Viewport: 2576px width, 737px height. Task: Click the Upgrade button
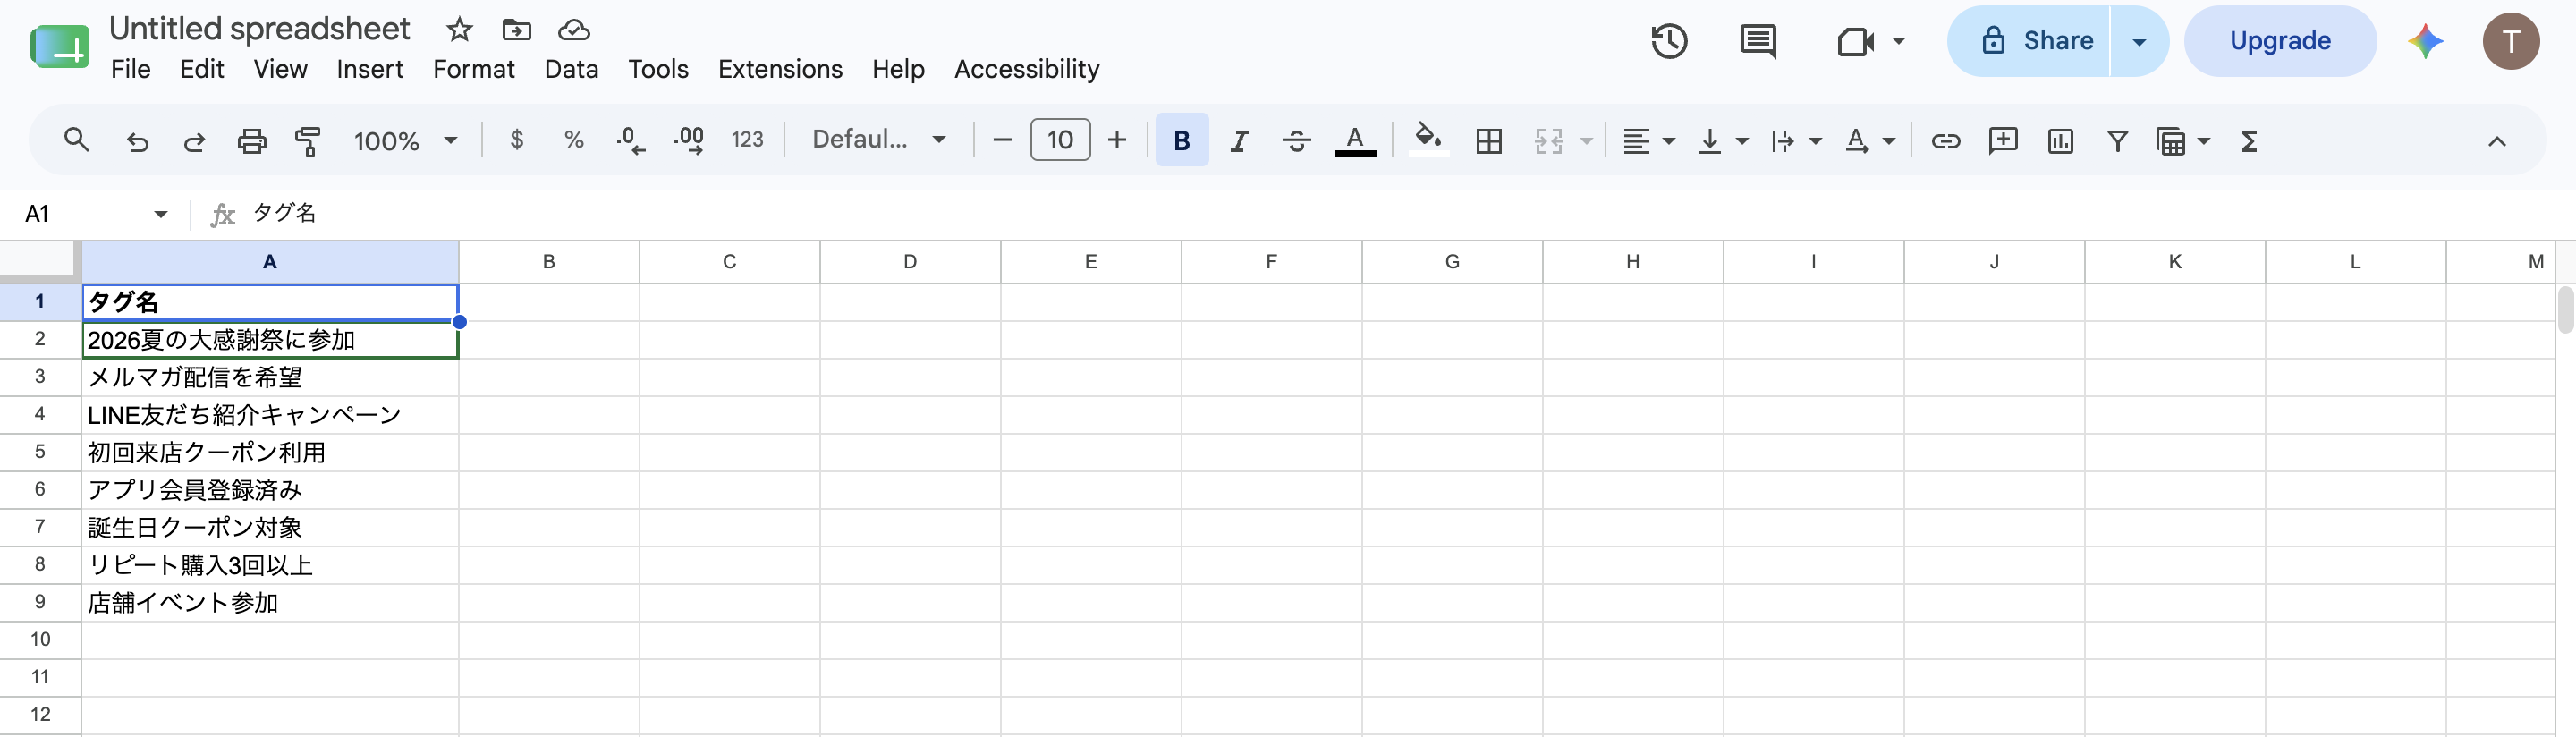tap(2280, 41)
